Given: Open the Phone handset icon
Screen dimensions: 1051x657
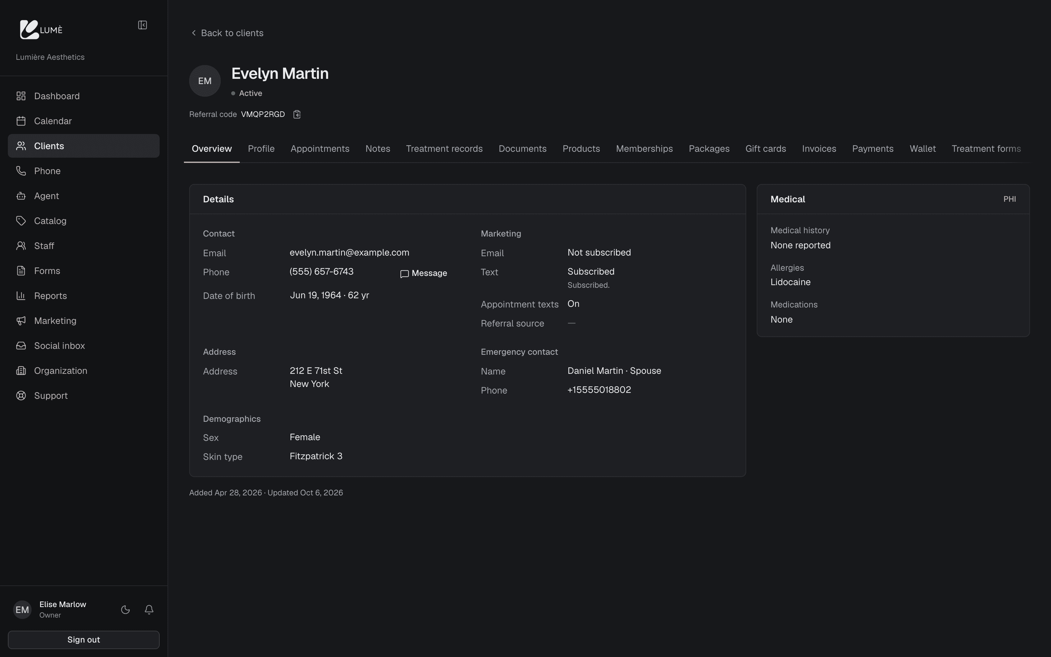Looking at the screenshot, I should 21,171.
